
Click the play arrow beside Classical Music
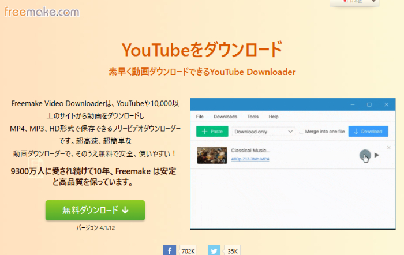click(x=377, y=155)
